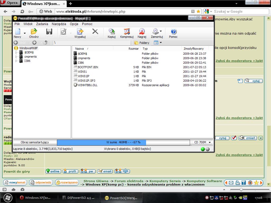This screenshot has width=271, height=203.
Task: Go up one folder level in PowerISO
Action: (46, 43)
